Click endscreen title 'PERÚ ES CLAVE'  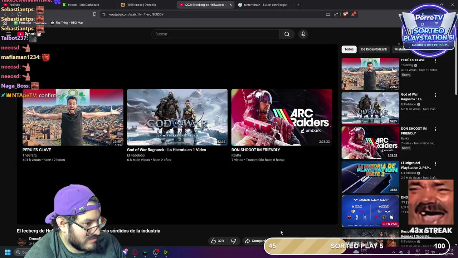pyautogui.click(x=37, y=150)
